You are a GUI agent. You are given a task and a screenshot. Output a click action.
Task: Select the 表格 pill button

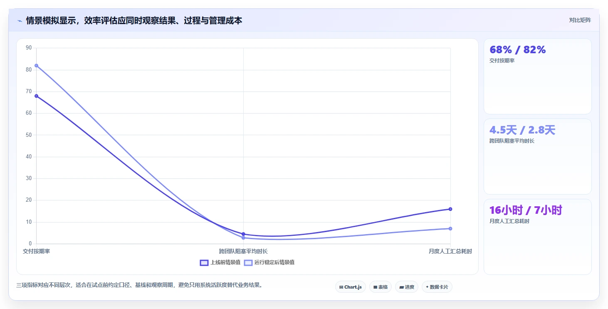click(381, 287)
